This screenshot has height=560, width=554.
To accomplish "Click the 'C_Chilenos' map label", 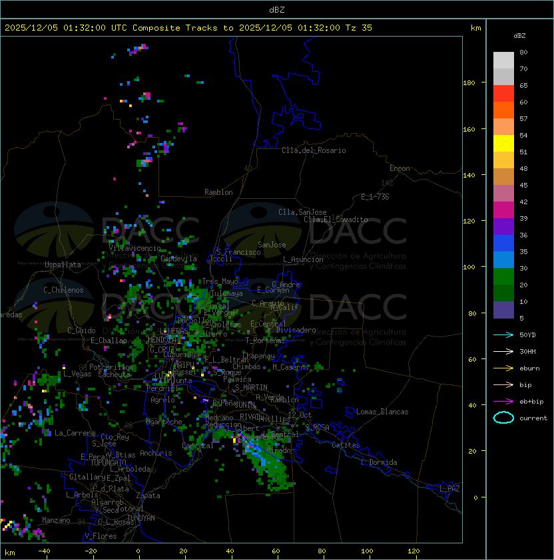I will pos(63,290).
